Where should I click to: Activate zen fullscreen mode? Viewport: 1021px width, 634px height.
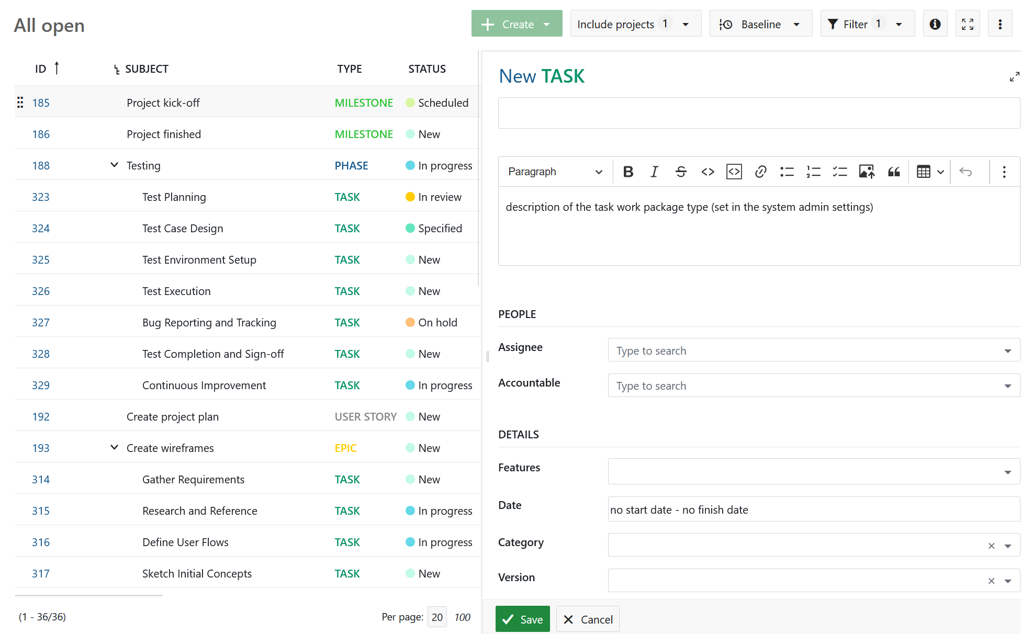(x=968, y=24)
